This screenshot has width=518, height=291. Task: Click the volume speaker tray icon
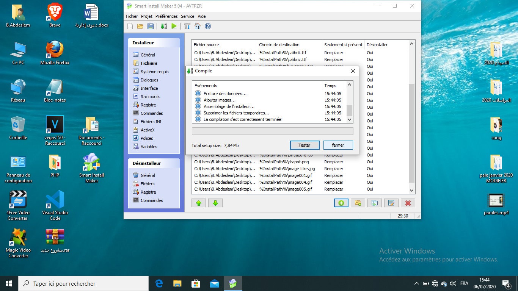[x=453, y=283]
